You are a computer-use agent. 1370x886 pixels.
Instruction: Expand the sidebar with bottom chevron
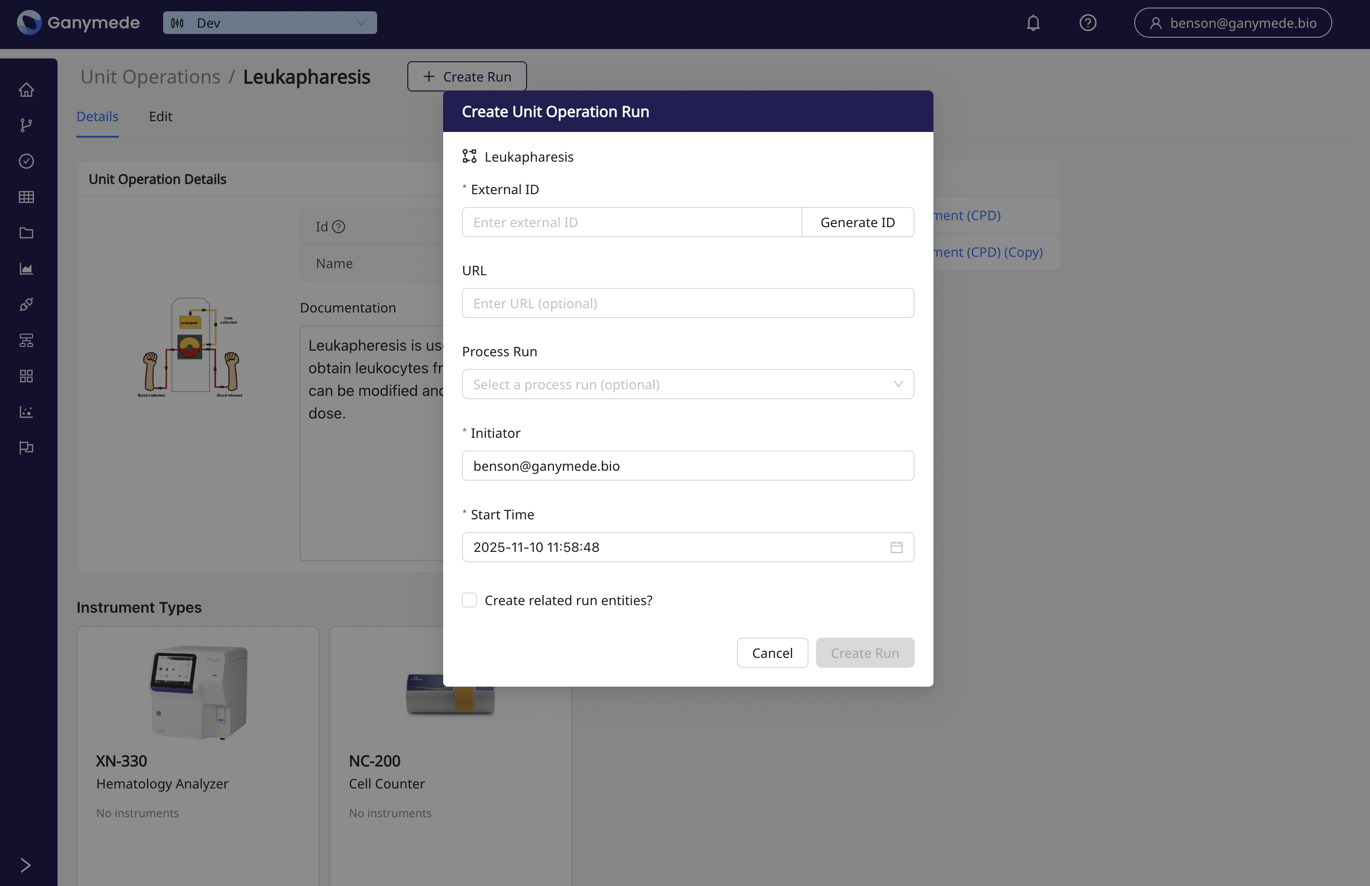click(25, 865)
